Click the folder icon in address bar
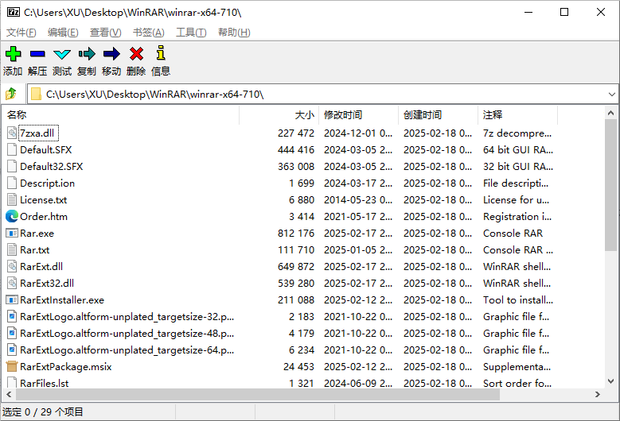The width and height of the screenshot is (620, 421). pos(36,94)
